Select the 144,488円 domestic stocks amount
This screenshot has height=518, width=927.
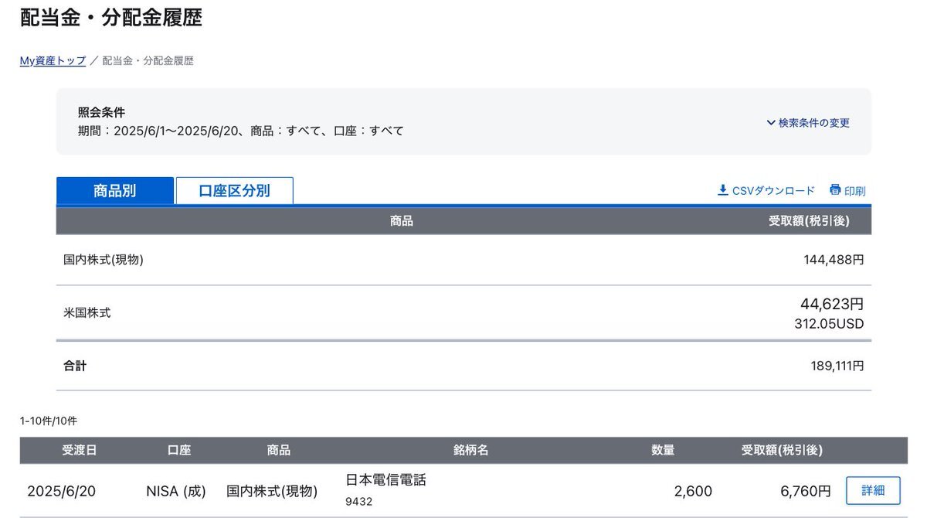pos(834,260)
